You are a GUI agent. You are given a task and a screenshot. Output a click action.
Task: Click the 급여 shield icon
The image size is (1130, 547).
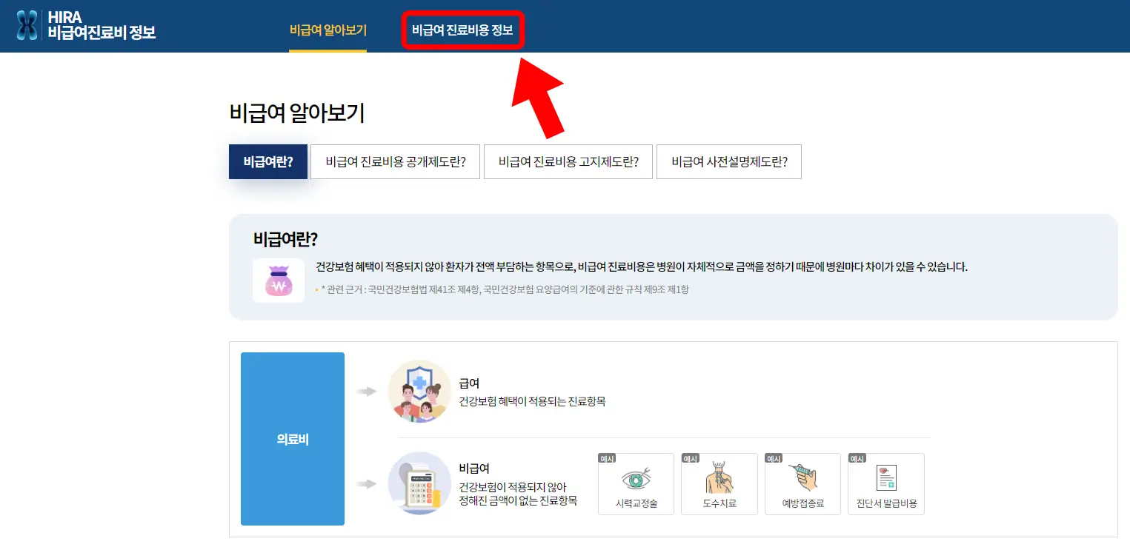(x=419, y=391)
